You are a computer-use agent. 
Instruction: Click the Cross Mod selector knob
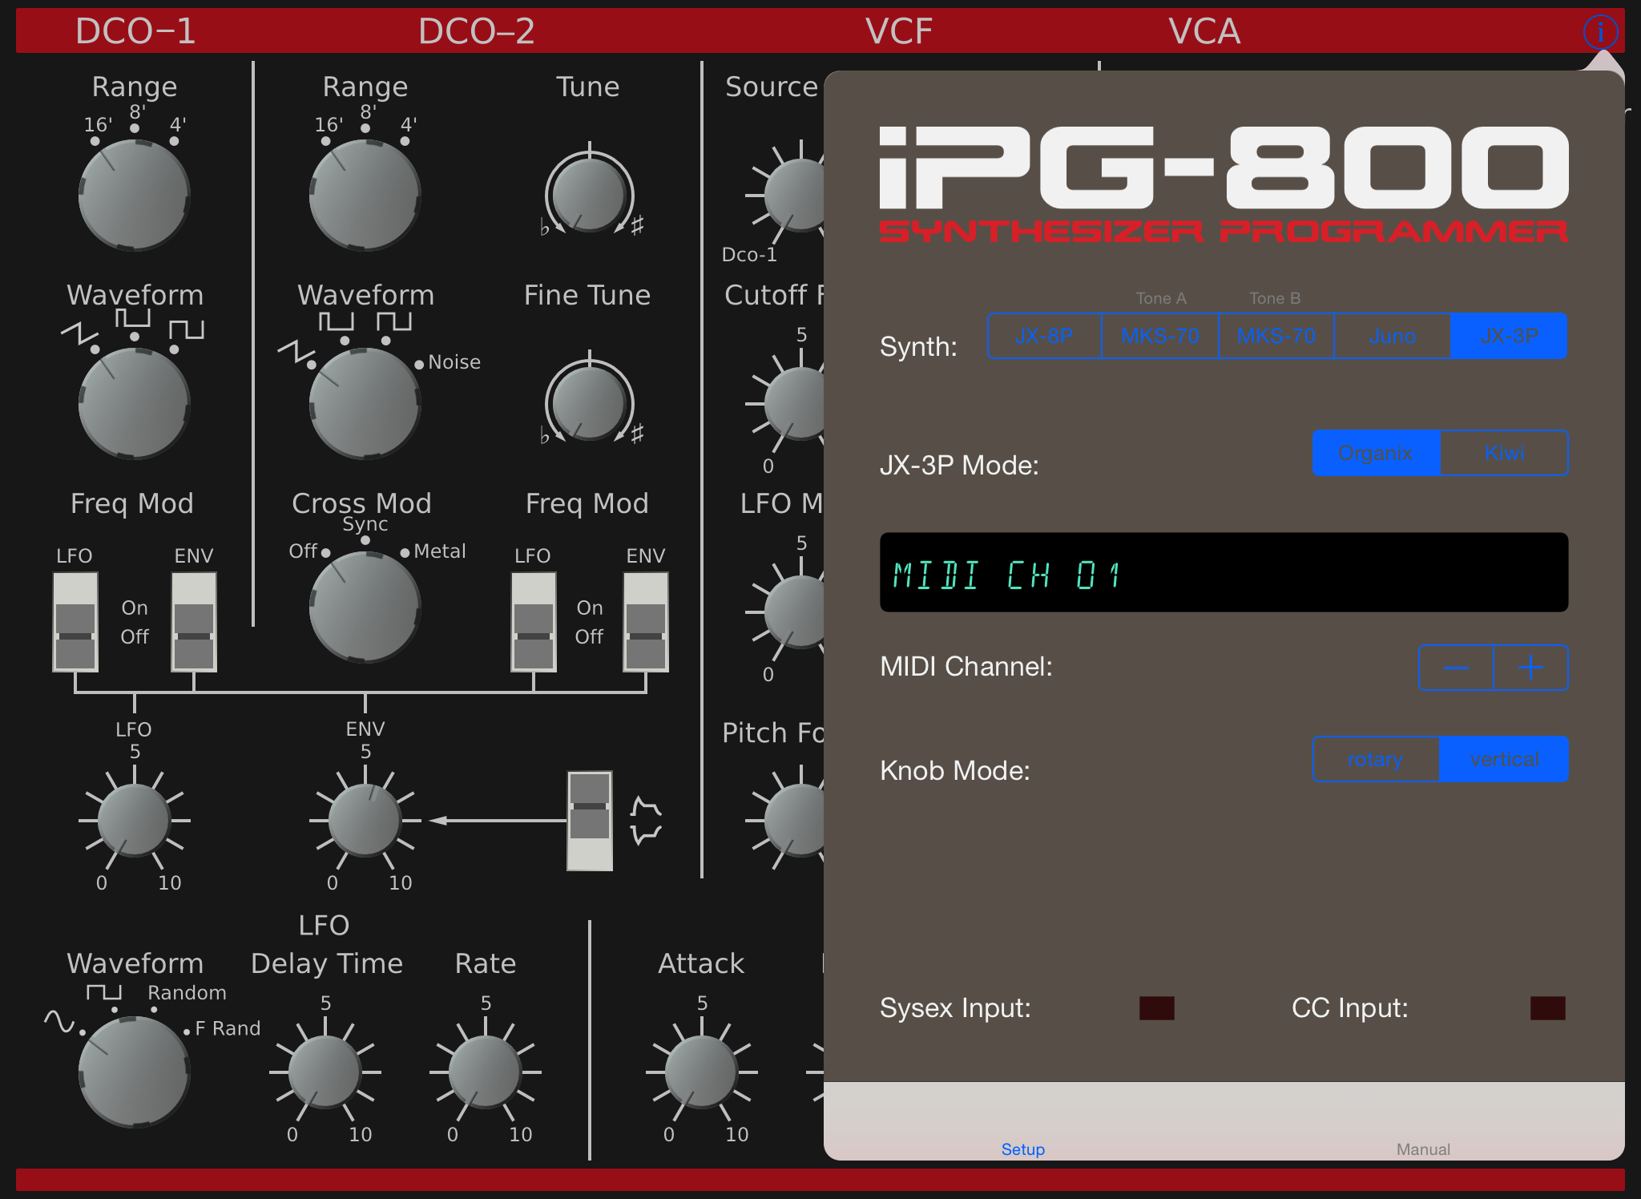tap(365, 607)
